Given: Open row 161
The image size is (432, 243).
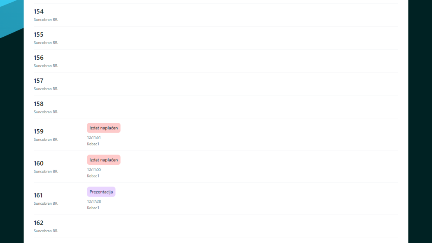Looking at the screenshot, I should (38, 195).
